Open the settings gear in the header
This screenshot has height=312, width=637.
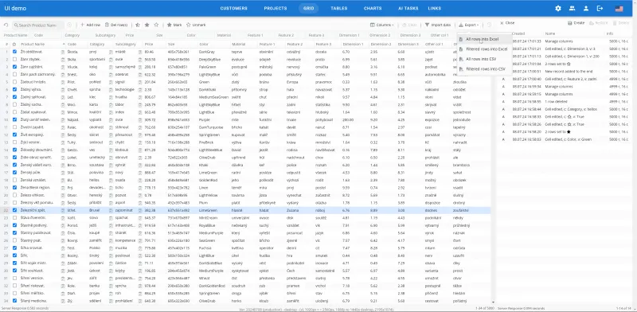pos(558,8)
